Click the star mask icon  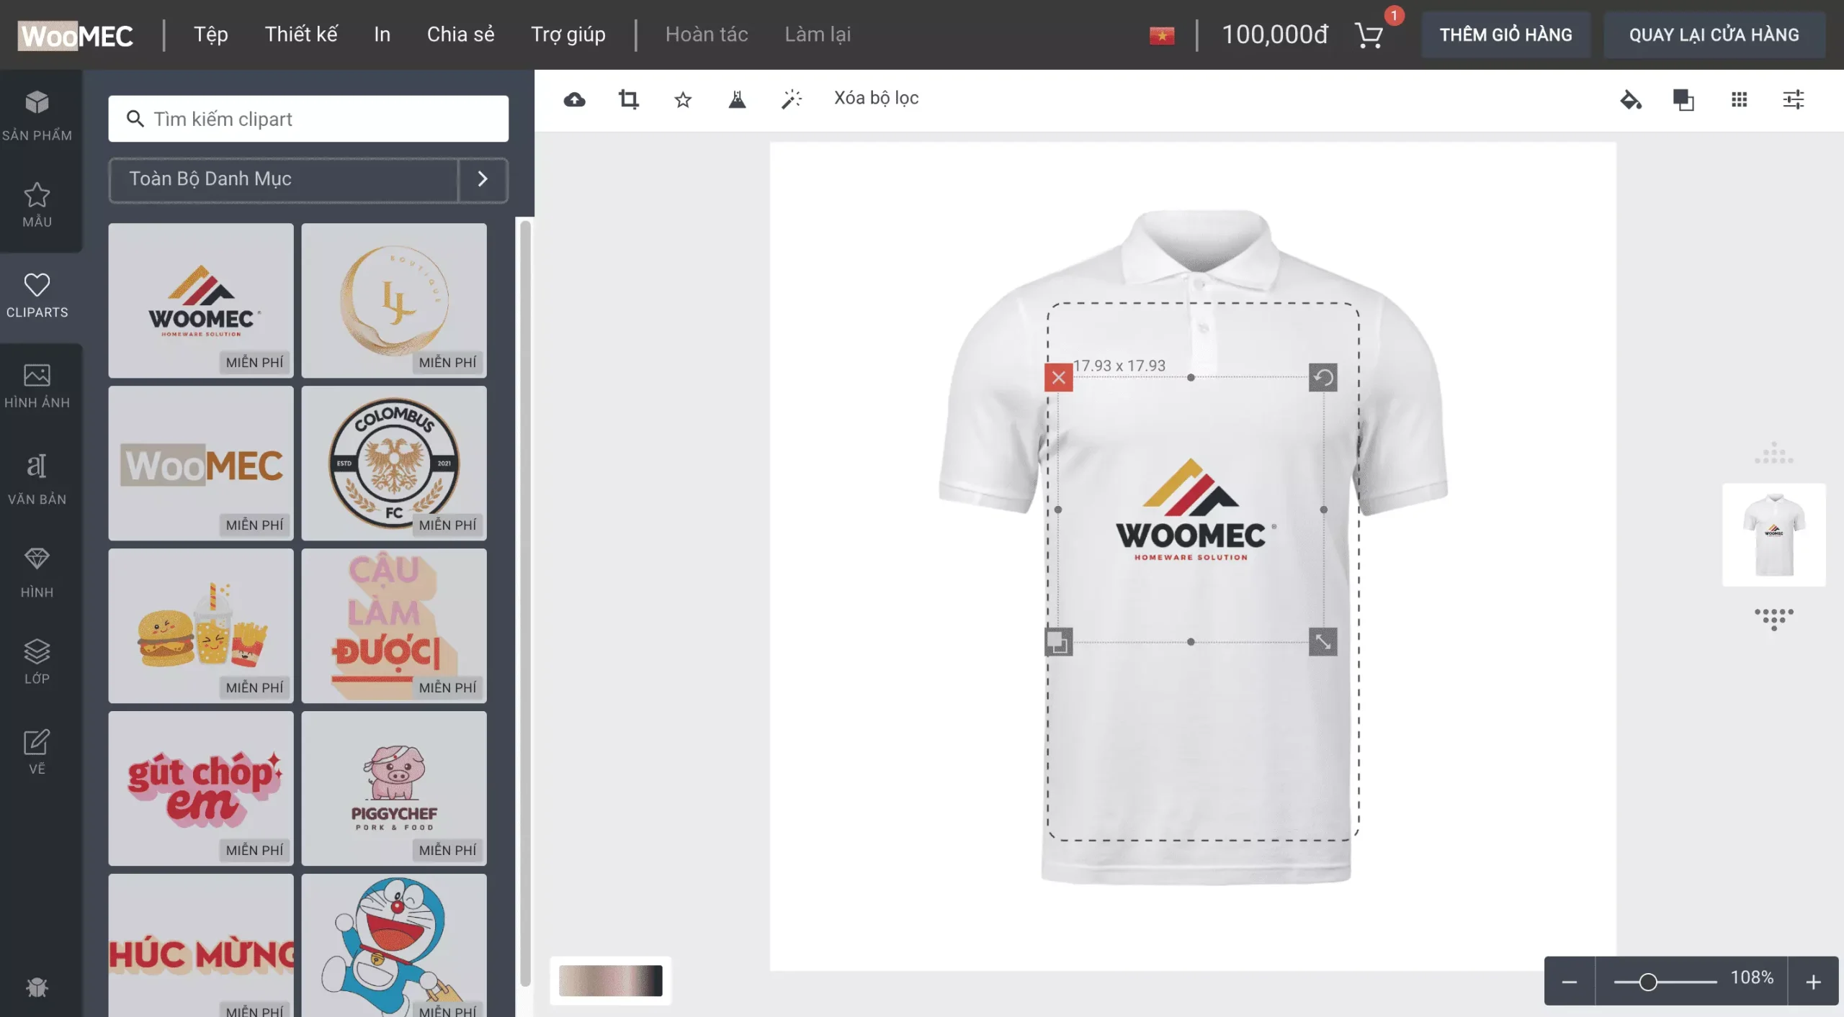click(x=683, y=99)
